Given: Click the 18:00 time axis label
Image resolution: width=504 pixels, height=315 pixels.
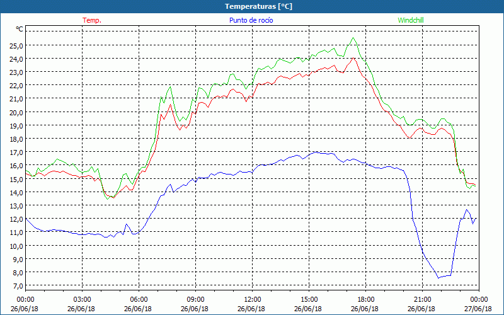Looking at the screenshot, I should click(x=366, y=300).
